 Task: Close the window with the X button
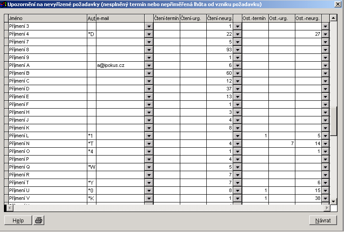[x=337, y=4]
